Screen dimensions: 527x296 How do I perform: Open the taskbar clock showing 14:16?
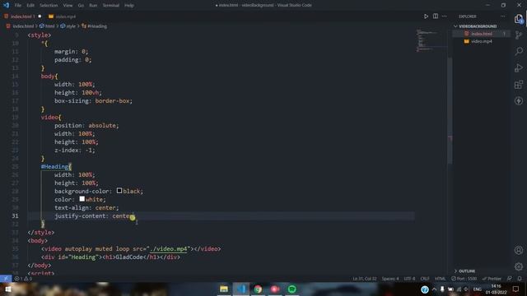[x=496, y=289]
